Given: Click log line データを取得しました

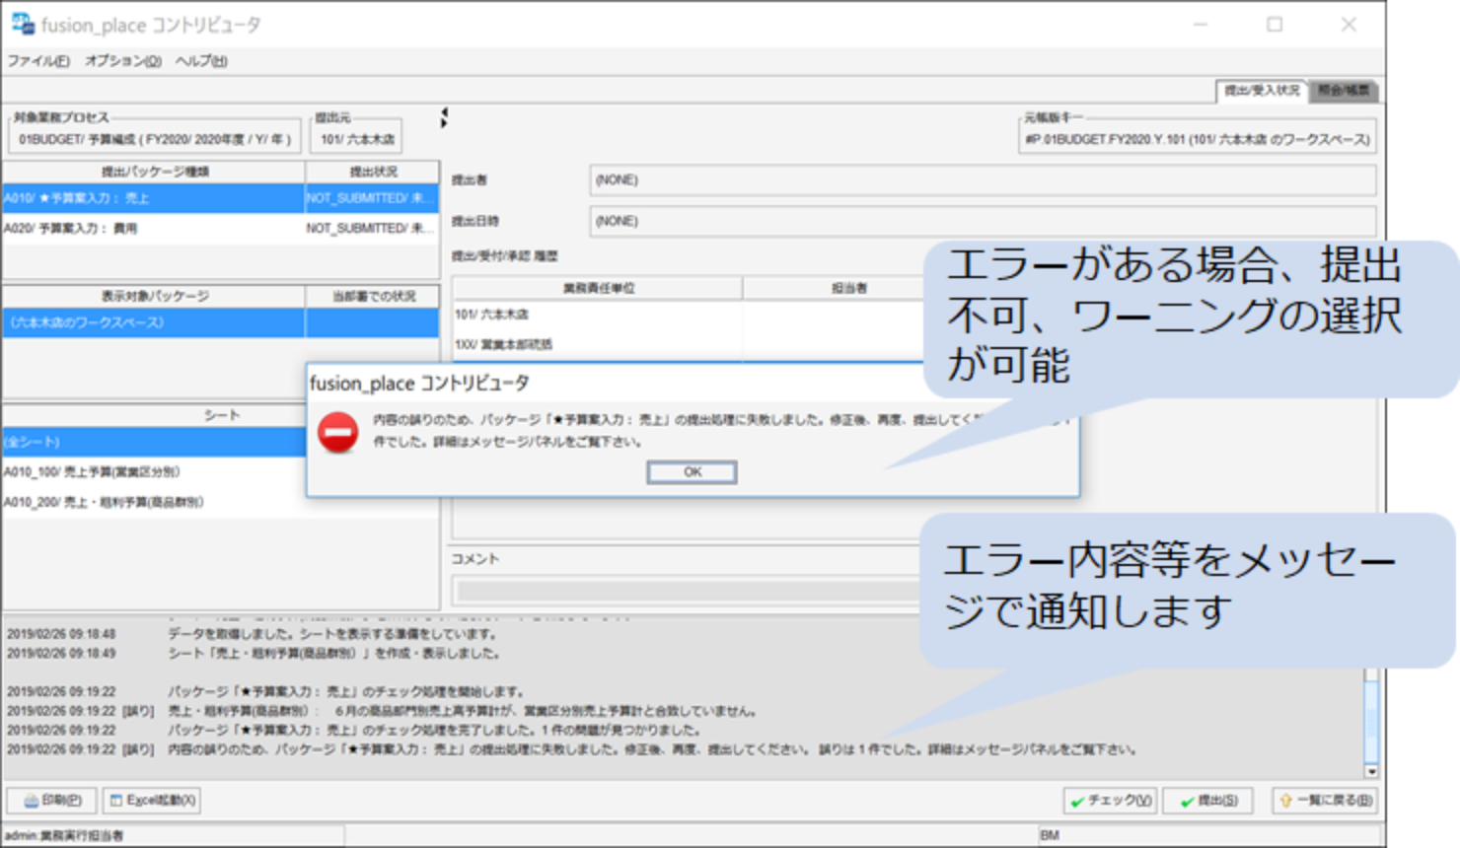Looking at the screenshot, I should (332, 634).
